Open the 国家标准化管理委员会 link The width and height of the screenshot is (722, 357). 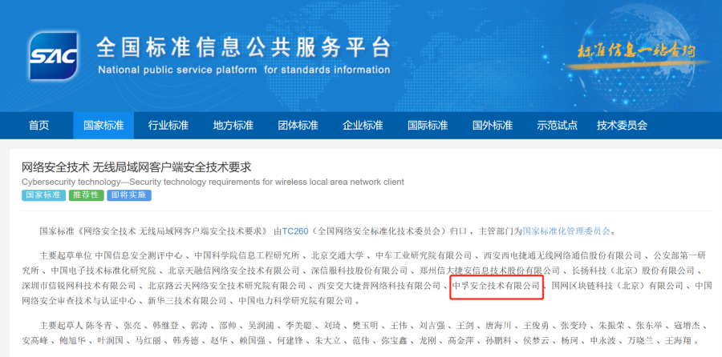pyautogui.click(x=567, y=231)
